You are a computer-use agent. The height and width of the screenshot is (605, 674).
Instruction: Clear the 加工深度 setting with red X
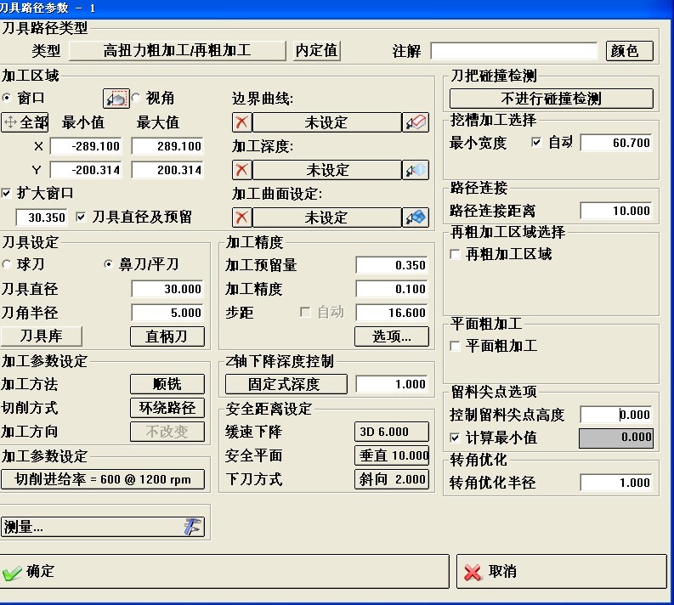click(241, 170)
